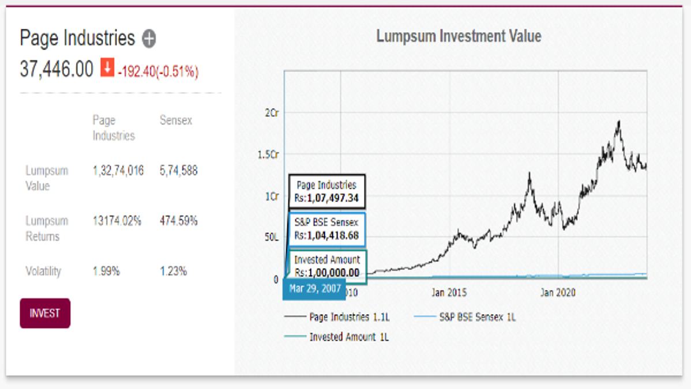Click the Invested Amount tooltip box

coord(327,266)
